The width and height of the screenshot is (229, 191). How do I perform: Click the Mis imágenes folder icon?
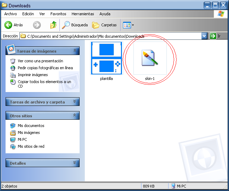[13, 133]
